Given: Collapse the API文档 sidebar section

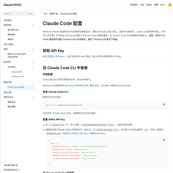Looking at the screenshot, I should pos(33,62).
